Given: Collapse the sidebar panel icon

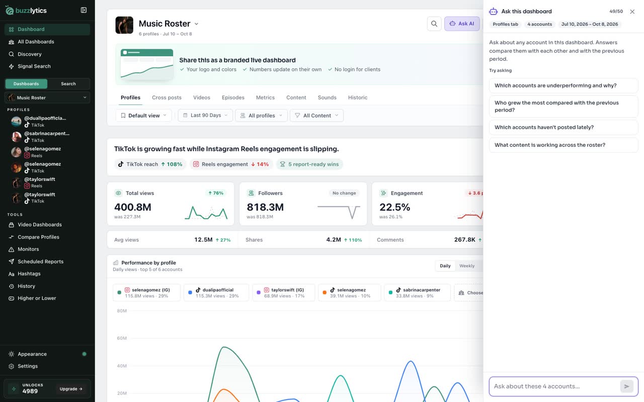Looking at the screenshot, I should pyautogui.click(x=84, y=10).
